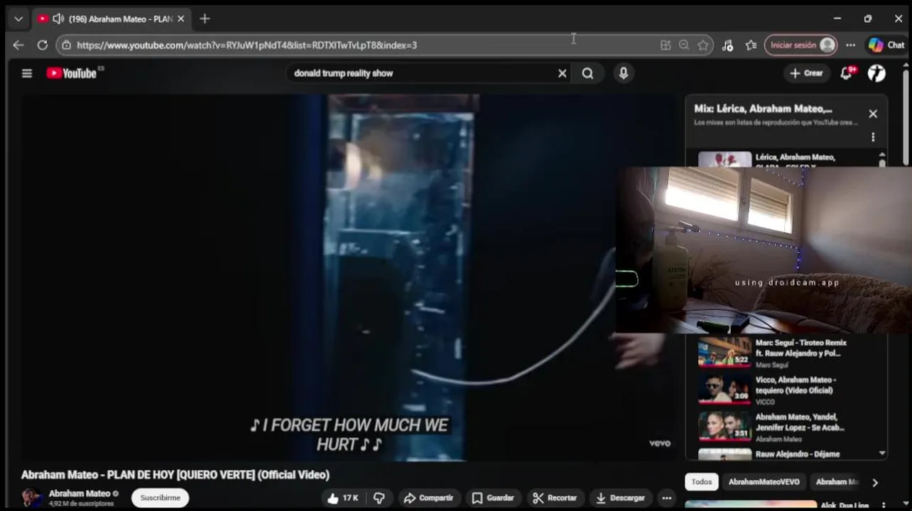This screenshot has height=511, width=912.
Task: Open the Abraham Mateo channel name link
Action: pos(80,493)
